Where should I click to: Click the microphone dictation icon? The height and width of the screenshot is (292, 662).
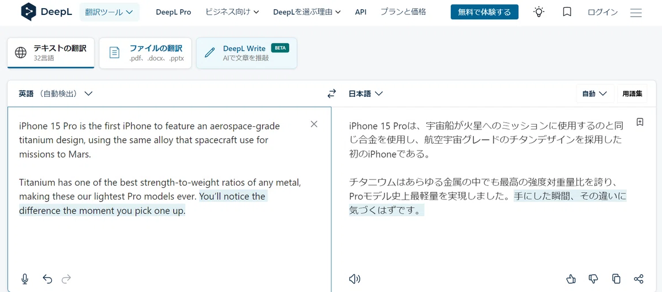pyautogui.click(x=25, y=279)
